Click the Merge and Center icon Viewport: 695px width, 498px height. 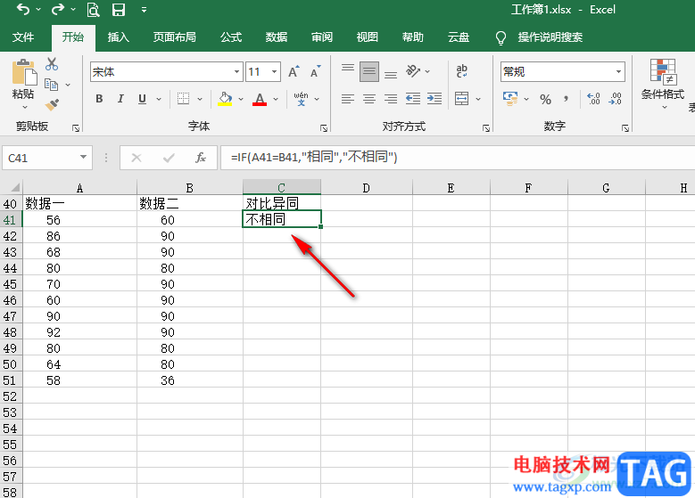tap(461, 99)
